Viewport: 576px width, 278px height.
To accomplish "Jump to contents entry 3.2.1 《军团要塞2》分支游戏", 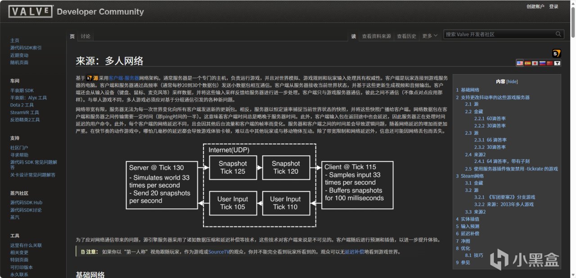I will 504,198.
